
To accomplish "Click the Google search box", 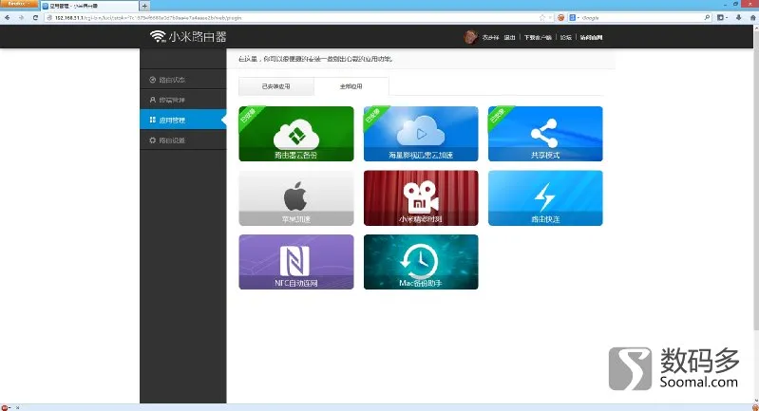I will pos(642,17).
